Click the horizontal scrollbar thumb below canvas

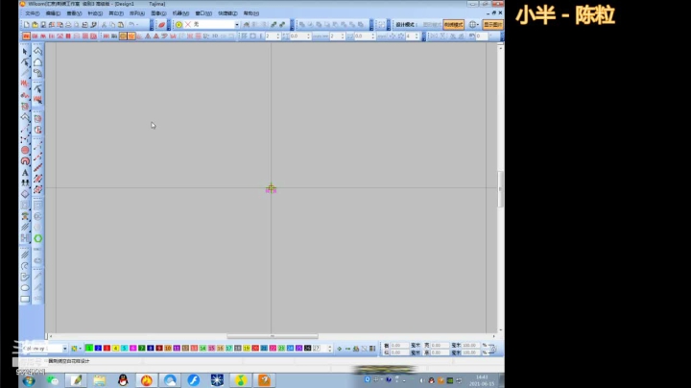pyautogui.click(x=273, y=336)
